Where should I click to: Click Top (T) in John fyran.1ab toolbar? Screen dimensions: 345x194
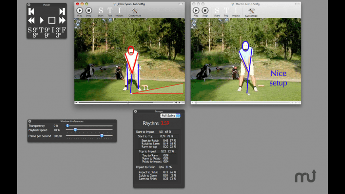click(110, 12)
